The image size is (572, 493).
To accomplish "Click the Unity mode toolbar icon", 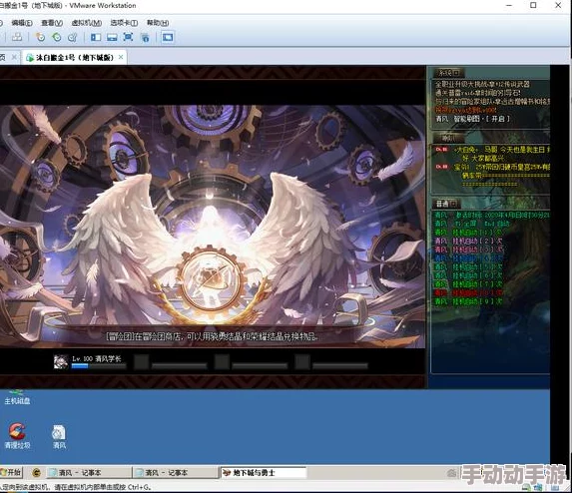I will pos(145,37).
